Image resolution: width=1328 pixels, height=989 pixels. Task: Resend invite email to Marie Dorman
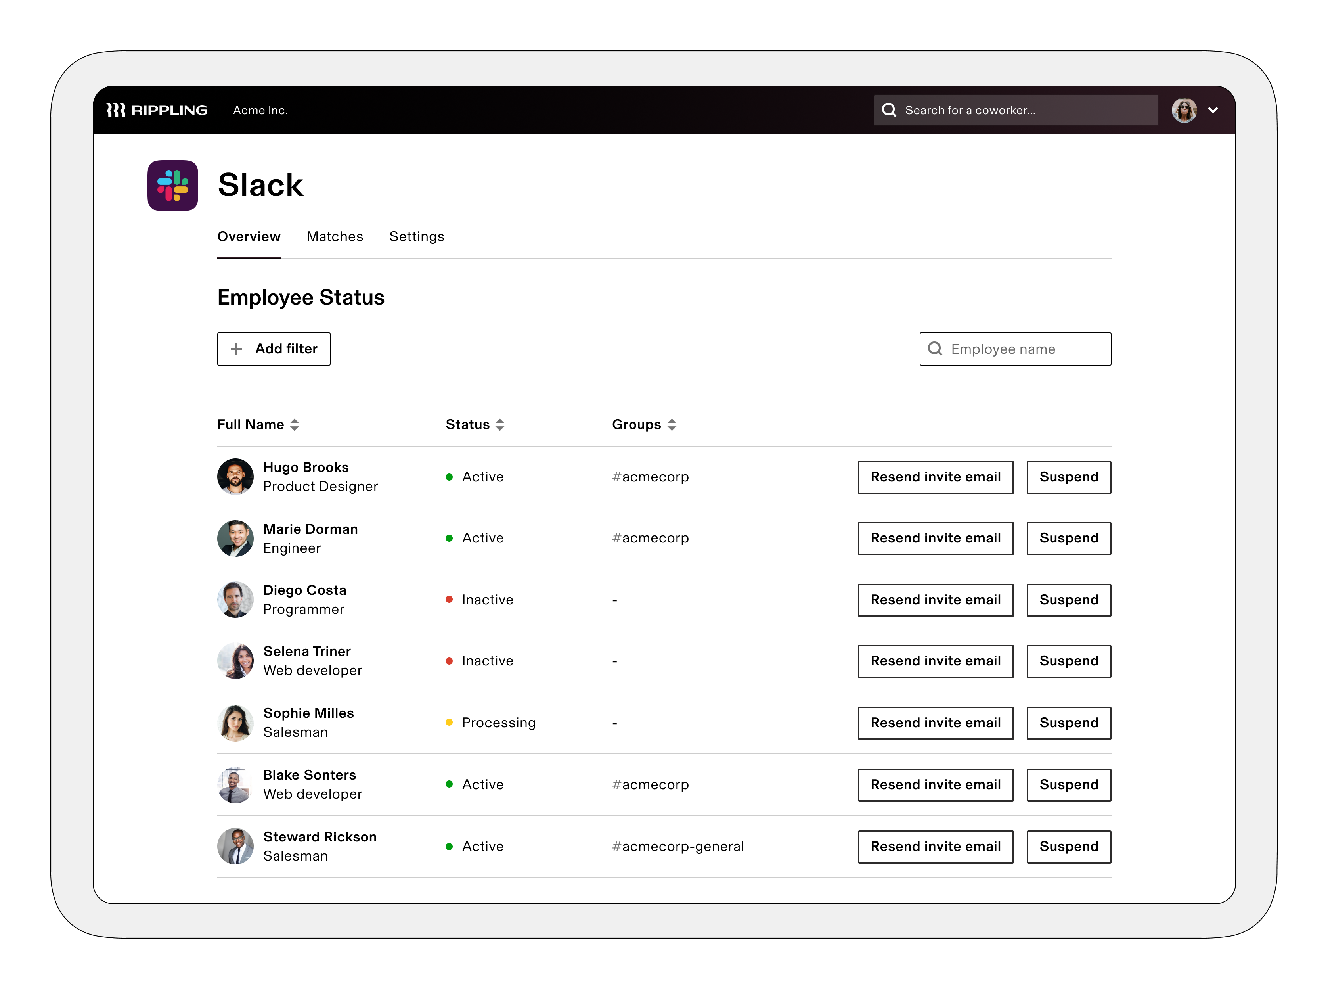pos(936,538)
